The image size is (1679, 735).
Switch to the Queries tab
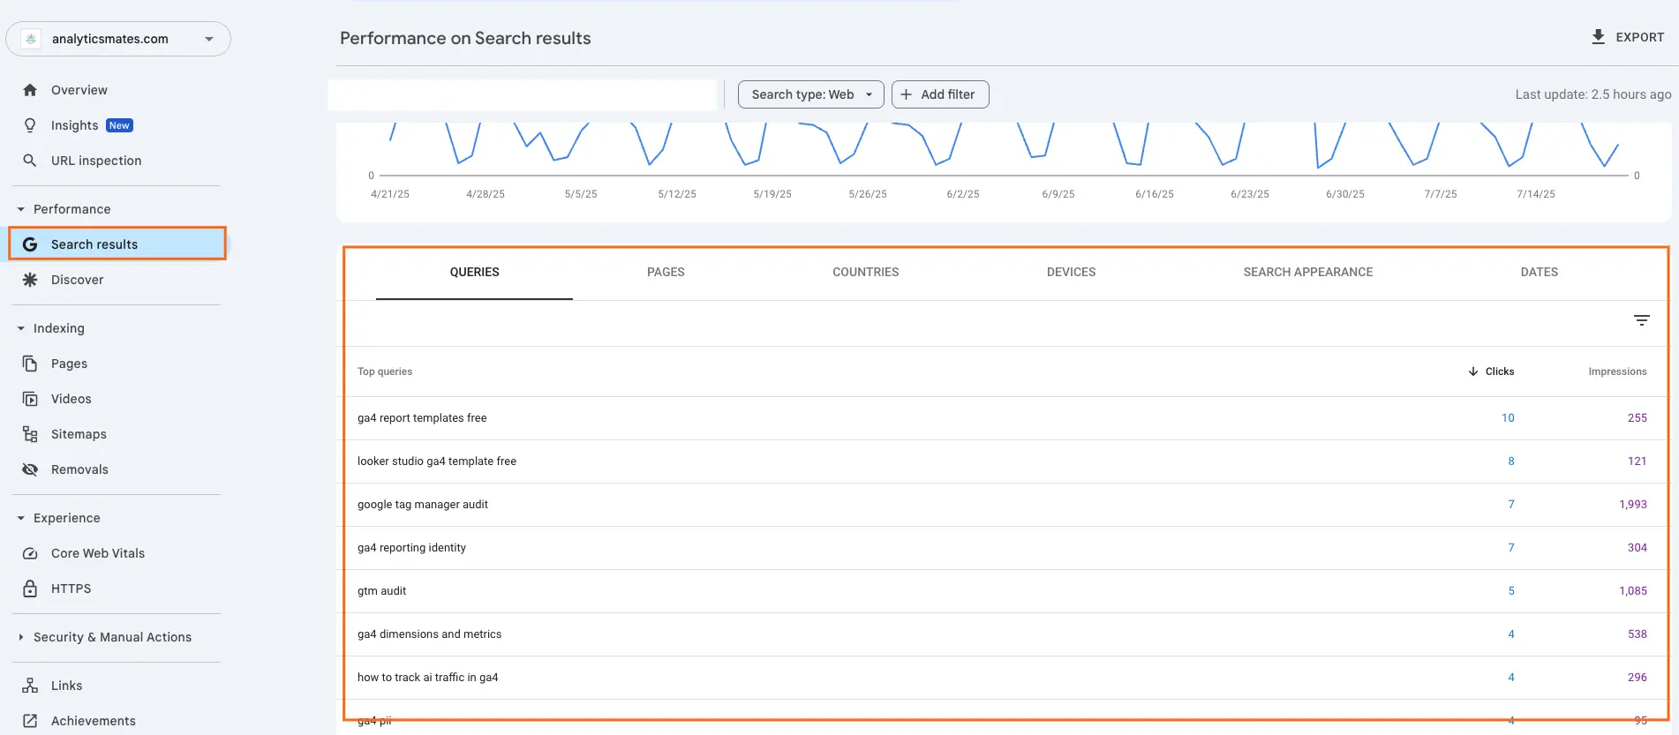(x=474, y=273)
